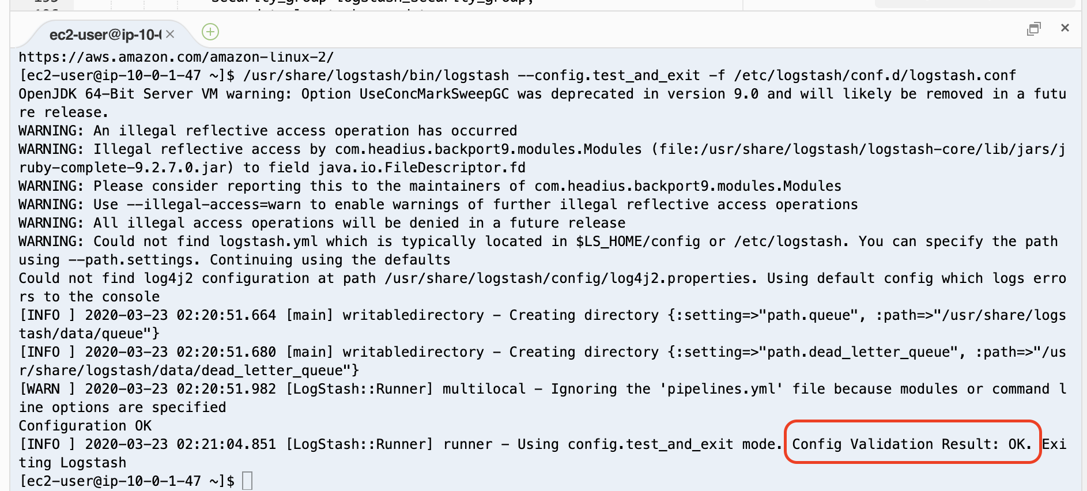The image size is (1087, 491).
Task: Close the terminal panel
Action: 1065,28
